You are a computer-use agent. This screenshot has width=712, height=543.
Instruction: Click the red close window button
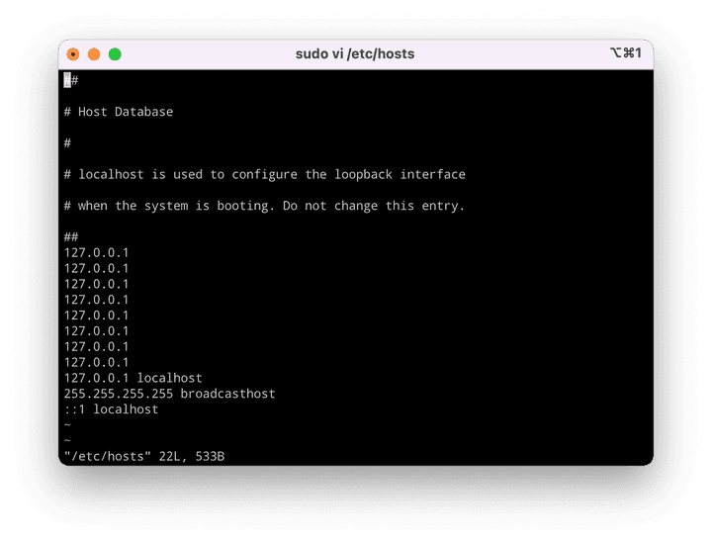pyautogui.click(x=73, y=54)
